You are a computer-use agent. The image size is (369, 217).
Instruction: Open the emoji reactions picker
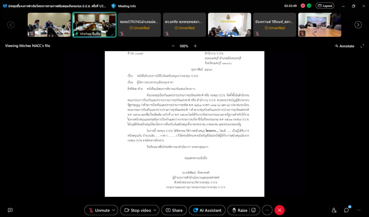254,210
